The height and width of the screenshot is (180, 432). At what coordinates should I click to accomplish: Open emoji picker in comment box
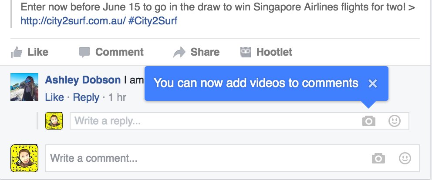[x=405, y=158]
